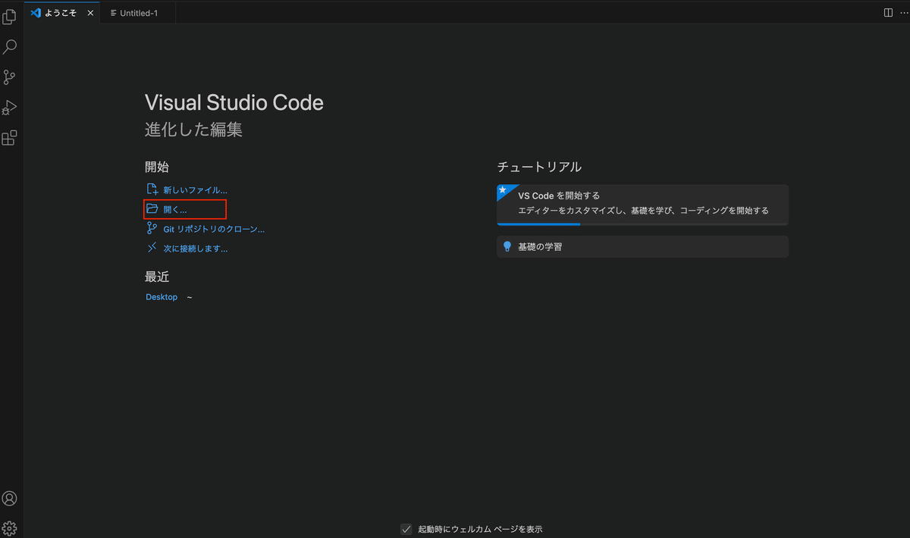Image resolution: width=910 pixels, height=538 pixels.
Task: Click the open folder icon beside 開く
Action: click(152, 208)
